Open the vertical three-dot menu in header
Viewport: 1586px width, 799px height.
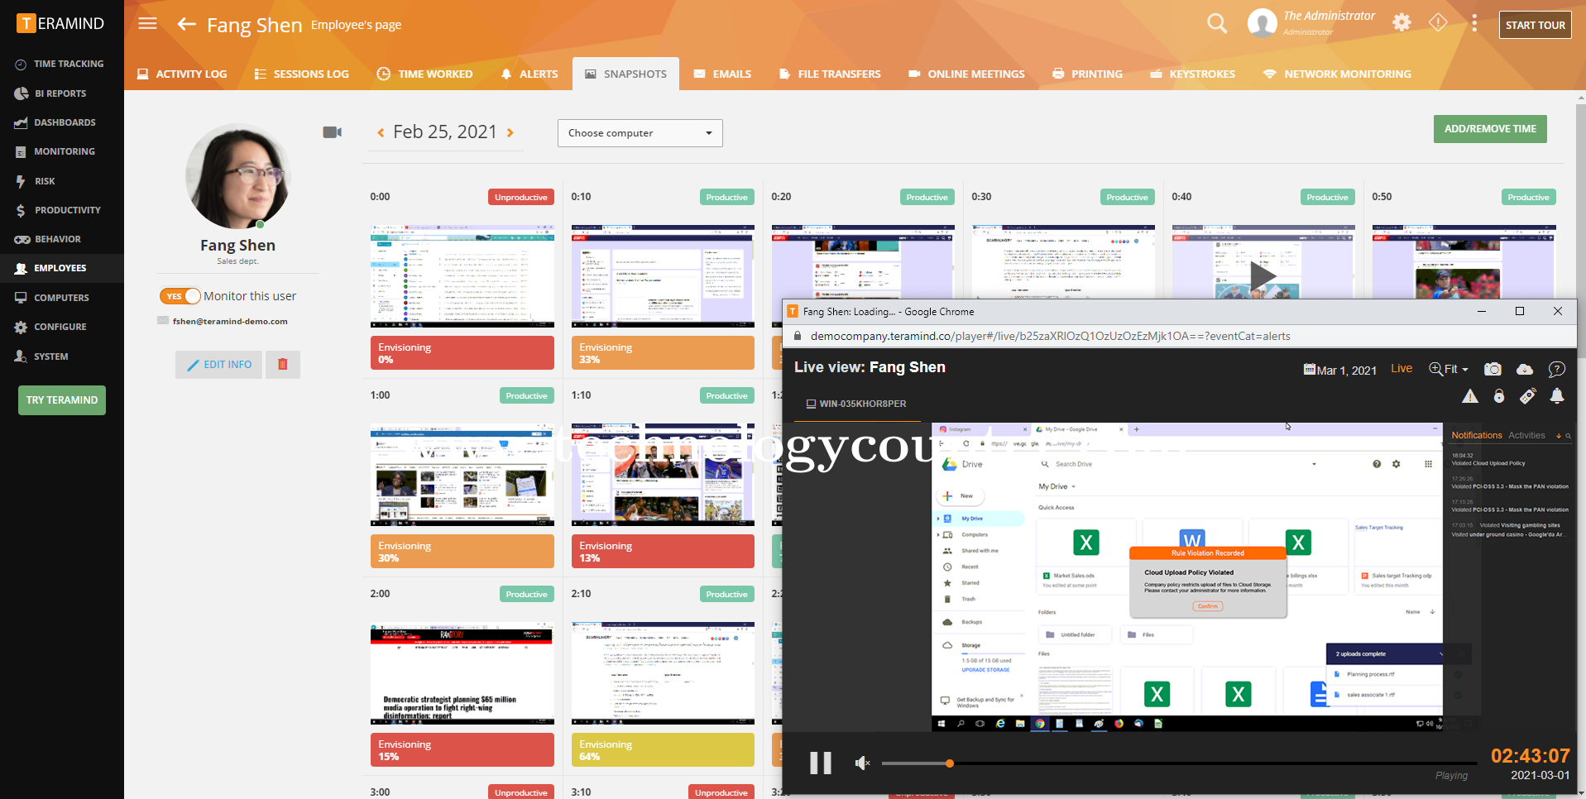pyautogui.click(x=1474, y=23)
